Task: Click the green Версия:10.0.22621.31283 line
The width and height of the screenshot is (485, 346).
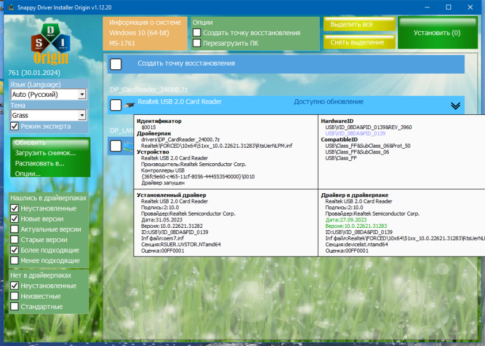Action: click(357, 226)
